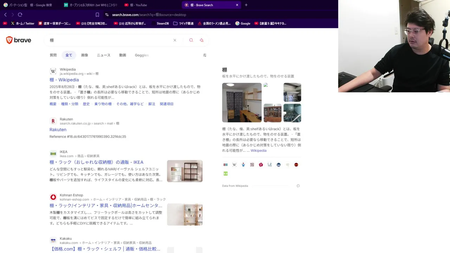Open the SteamDB bookmark

[x=160, y=24]
